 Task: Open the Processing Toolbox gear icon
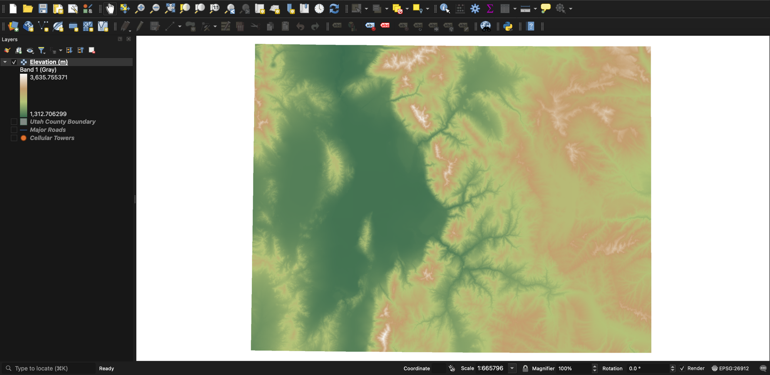pos(475,8)
